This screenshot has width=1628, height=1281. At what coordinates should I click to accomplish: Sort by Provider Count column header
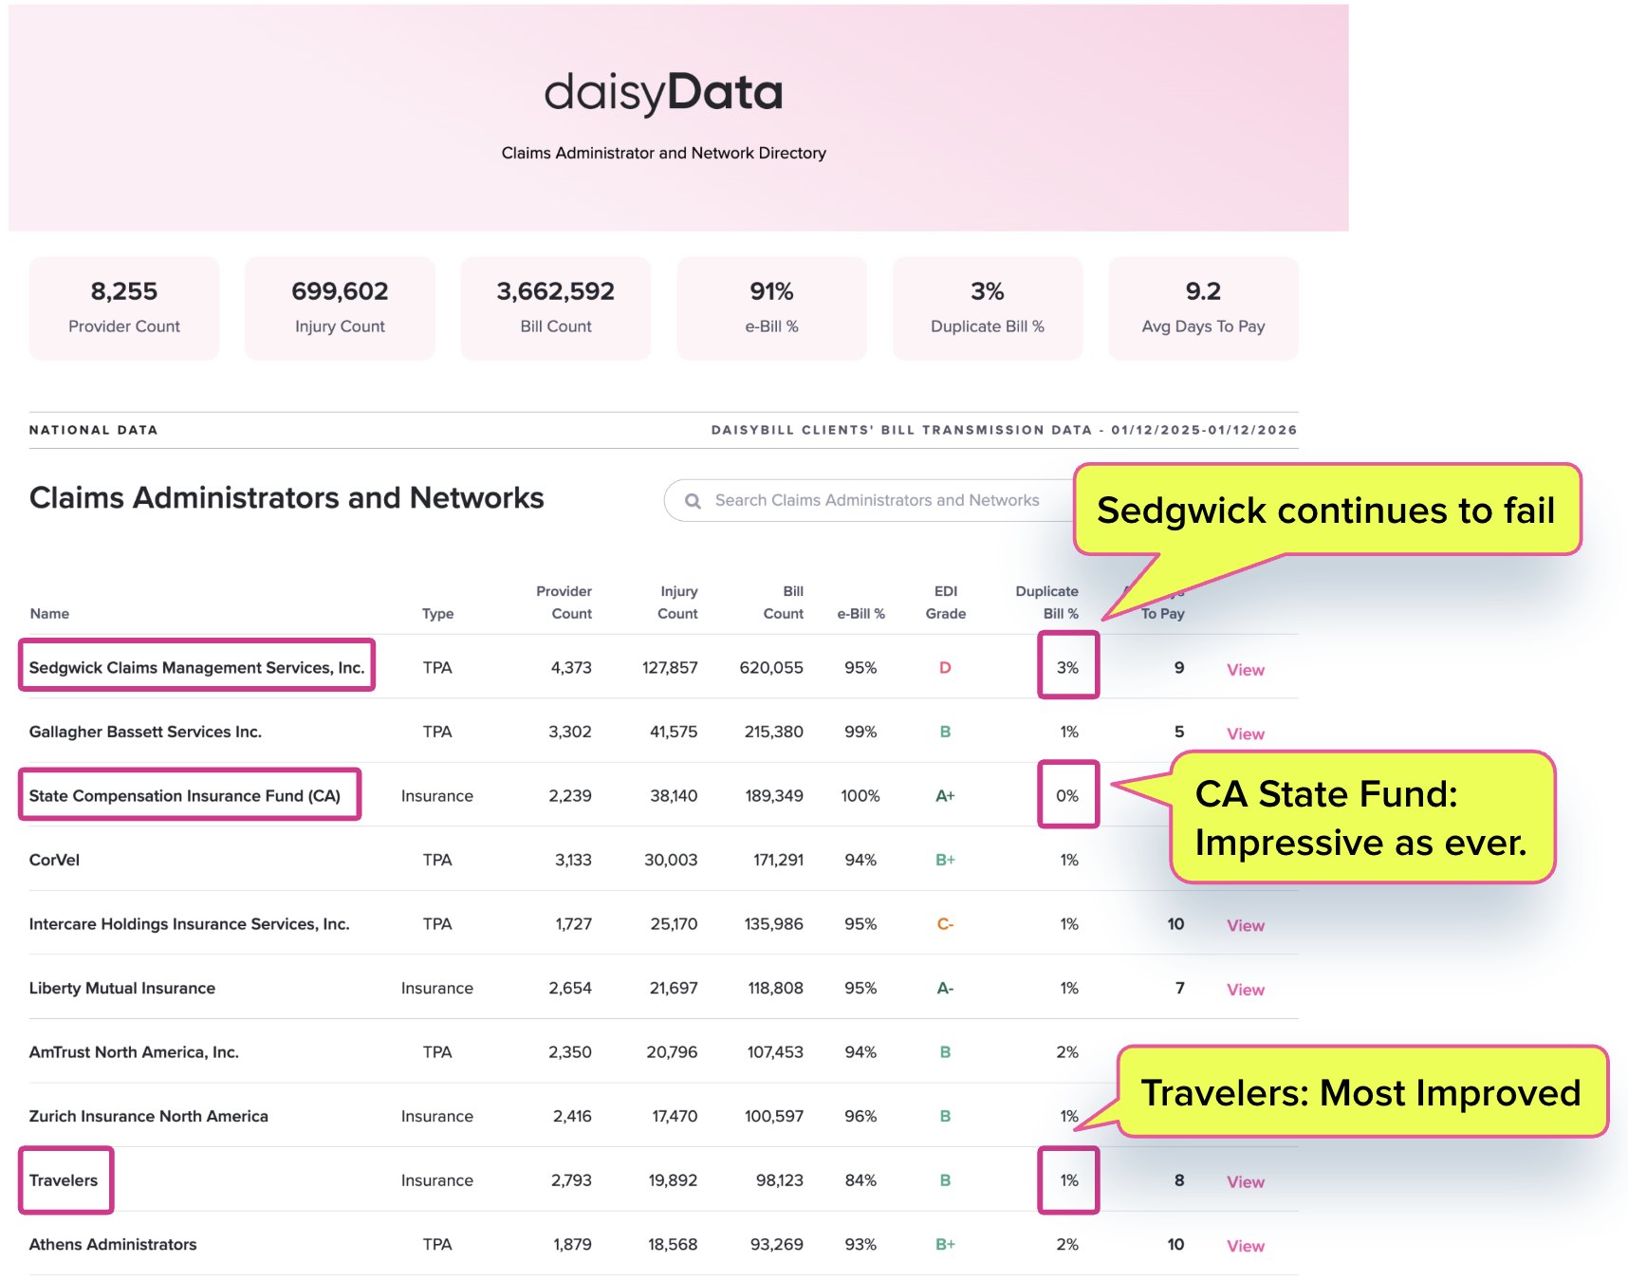564,603
